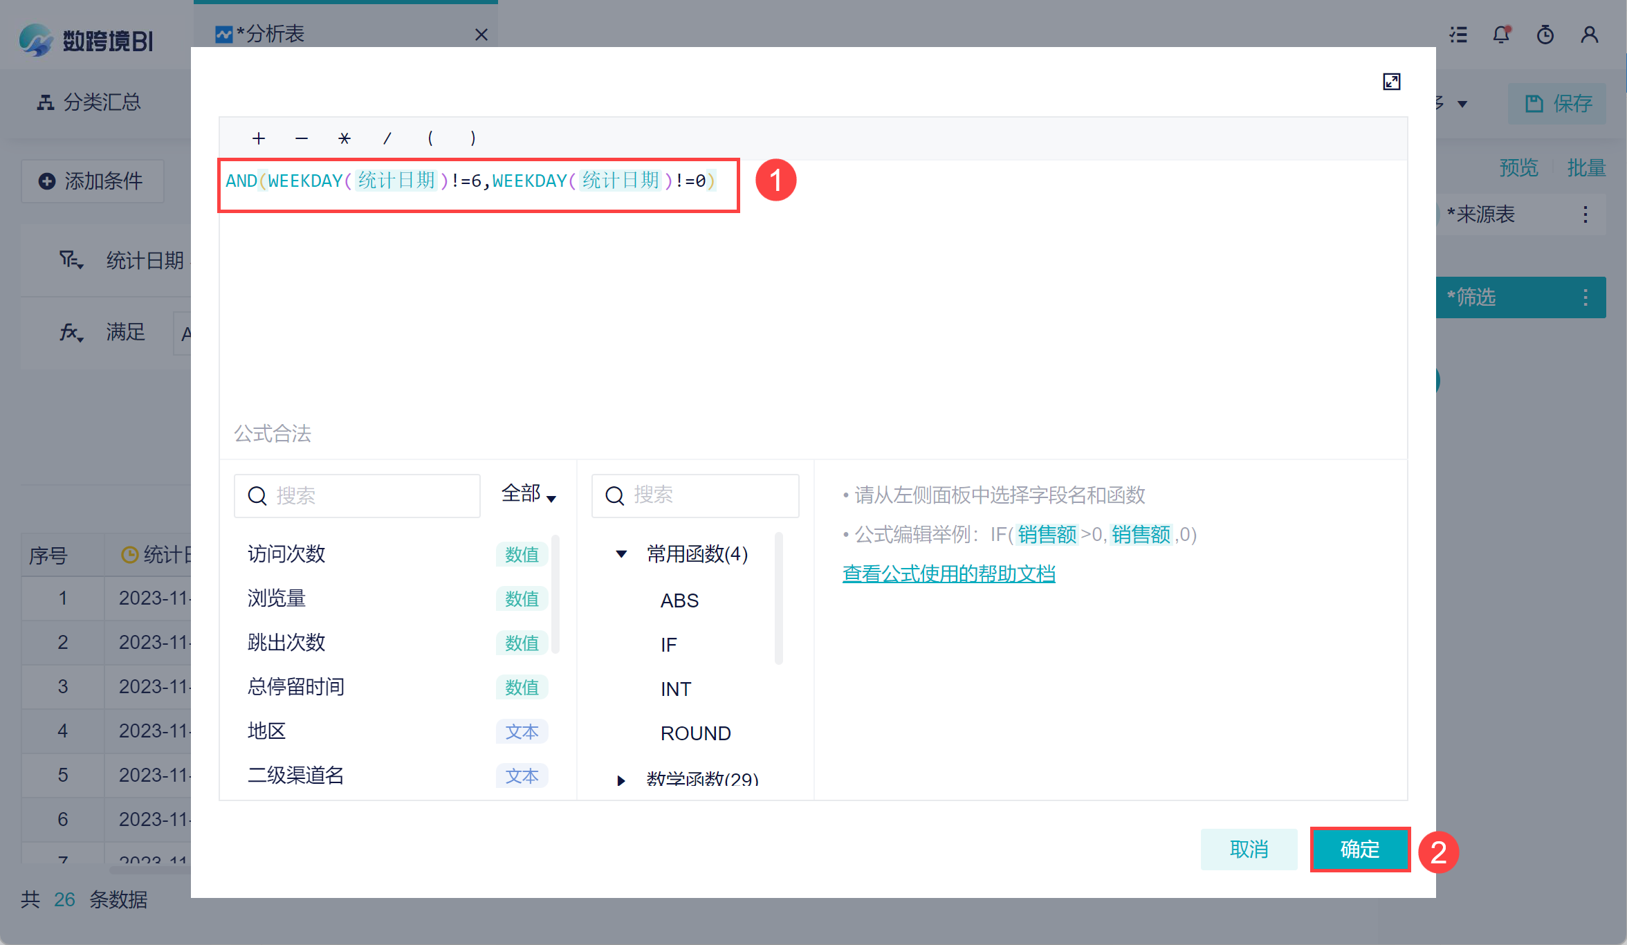This screenshot has height=945, width=1627.
Task: Click the expand fullscreen icon in dialog
Action: [1391, 82]
